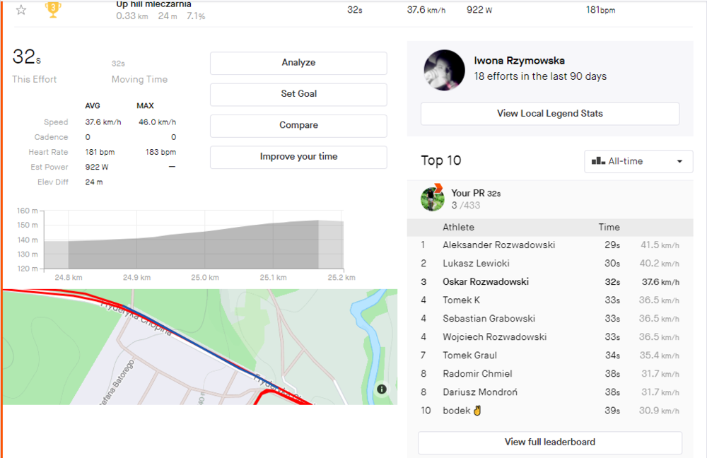The width and height of the screenshot is (707, 458).
Task: Click your PR profile avatar
Action: [433, 199]
